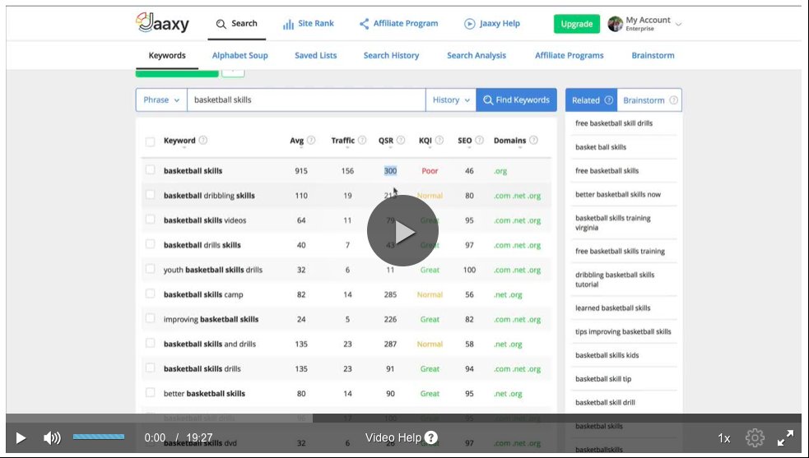Click related term 'basket ball skills'

pos(601,147)
